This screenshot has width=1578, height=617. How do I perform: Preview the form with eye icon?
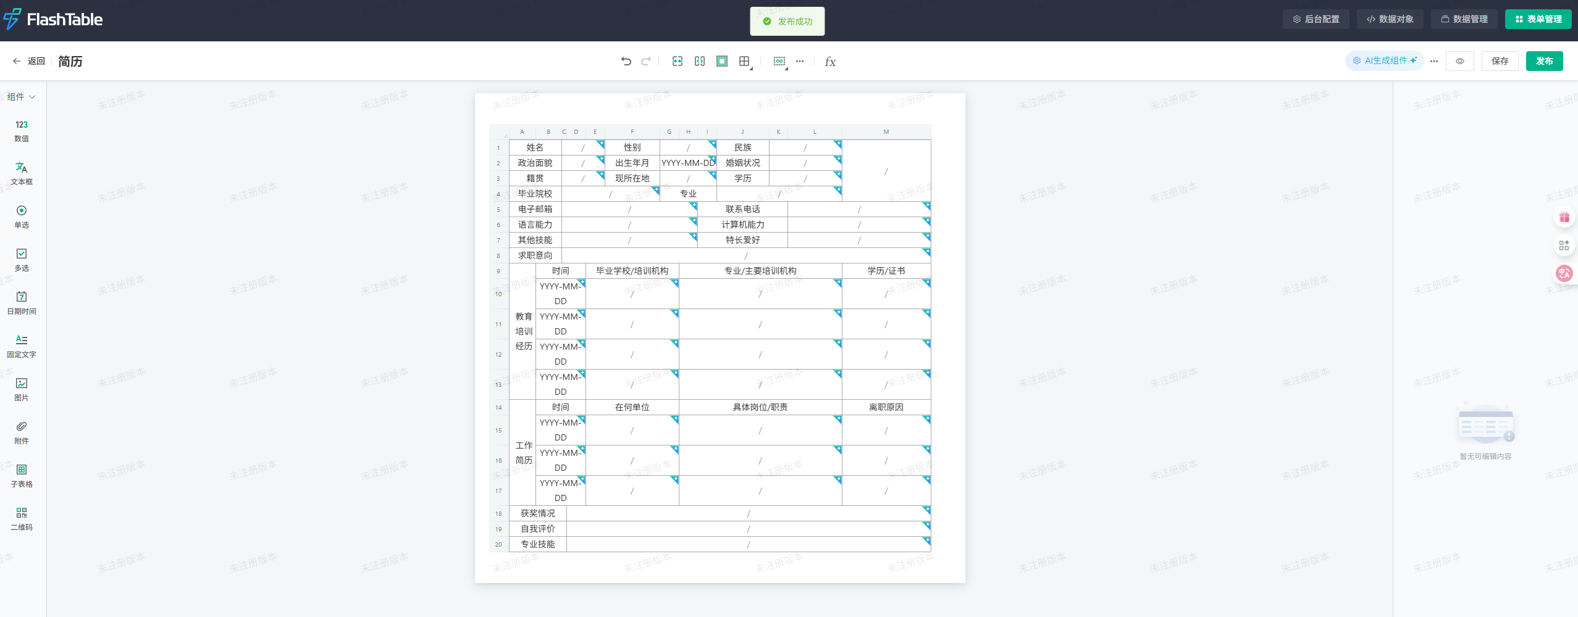tap(1460, 61)
